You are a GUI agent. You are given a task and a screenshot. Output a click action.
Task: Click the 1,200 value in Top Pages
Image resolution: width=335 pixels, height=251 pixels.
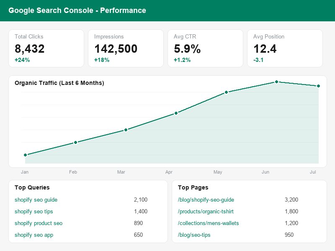[x=291, y=223]
